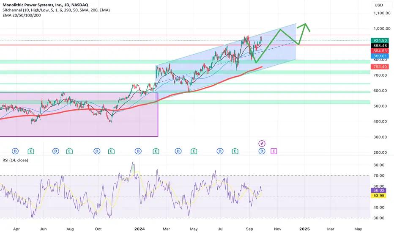Select the EMA 20/50/100/200 indicator legend
Screen dimensions: 394x233
pyautogui.click(x=22, y=15)
